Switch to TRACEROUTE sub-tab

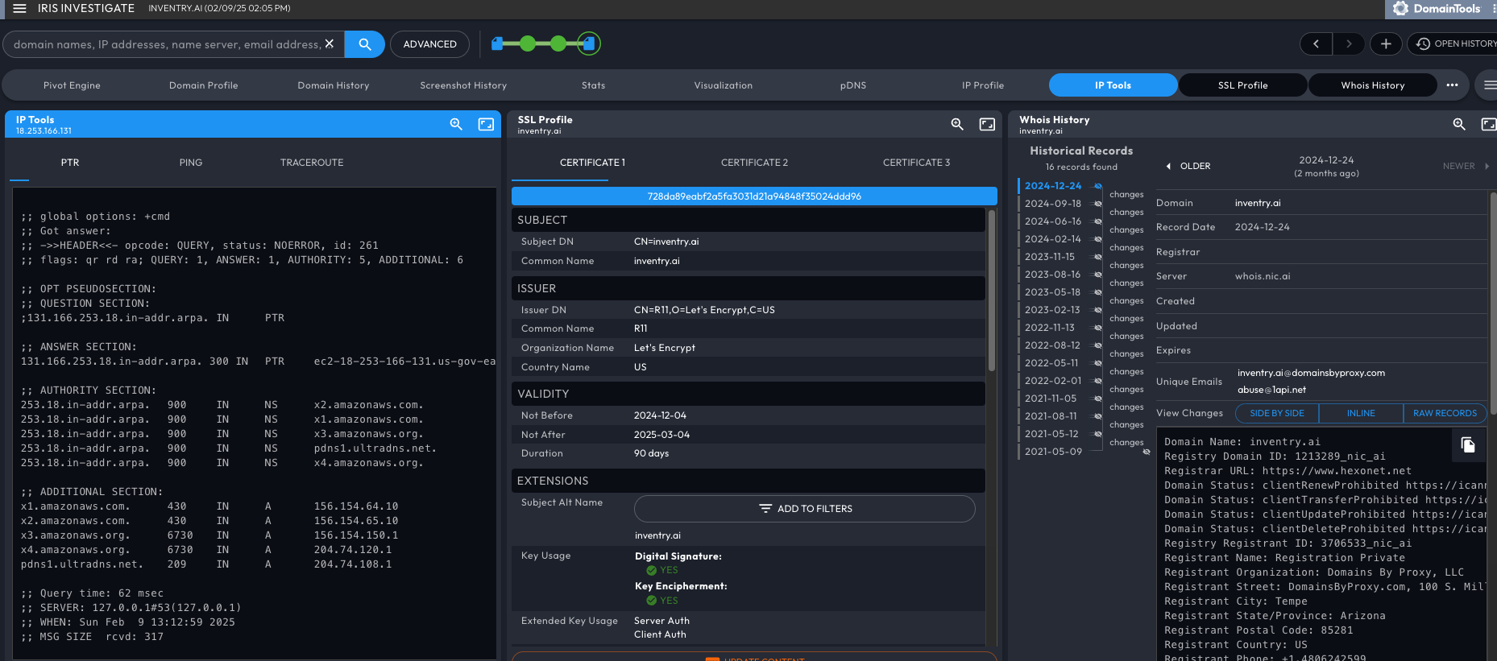pos(312,163)
